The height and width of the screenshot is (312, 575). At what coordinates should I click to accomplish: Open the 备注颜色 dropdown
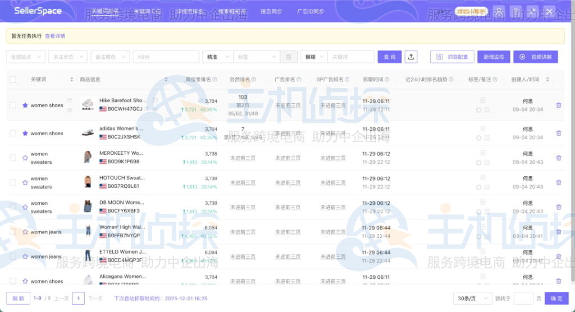[110, 57]
